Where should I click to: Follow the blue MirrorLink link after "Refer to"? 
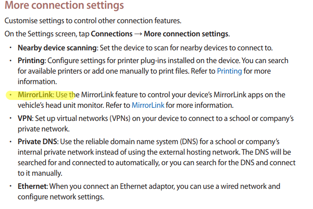click(x=148, y=105)
